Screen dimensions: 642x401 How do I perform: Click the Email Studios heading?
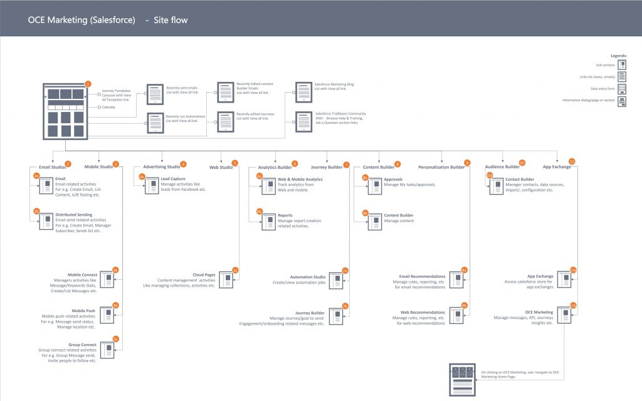click(53, 167)
